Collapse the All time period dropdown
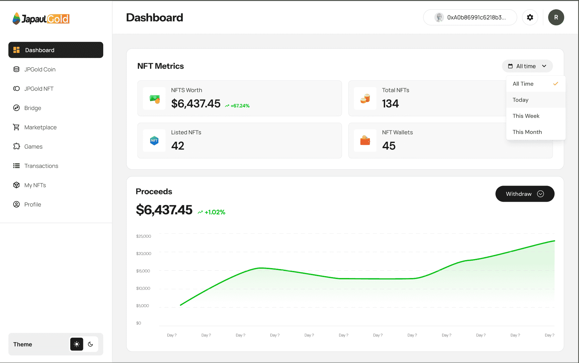 tap(527, 66)
